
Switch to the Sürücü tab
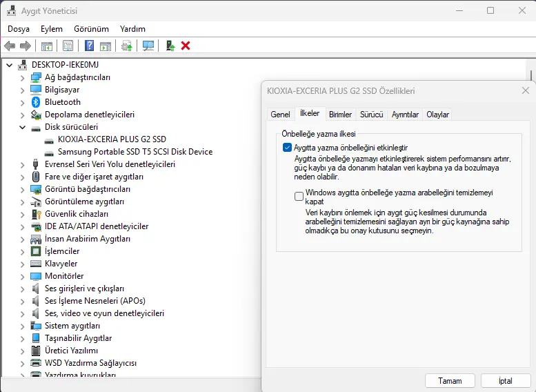[371, 115]
